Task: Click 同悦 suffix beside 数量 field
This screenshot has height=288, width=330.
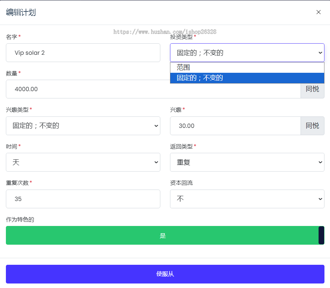Action: [312, 89]
